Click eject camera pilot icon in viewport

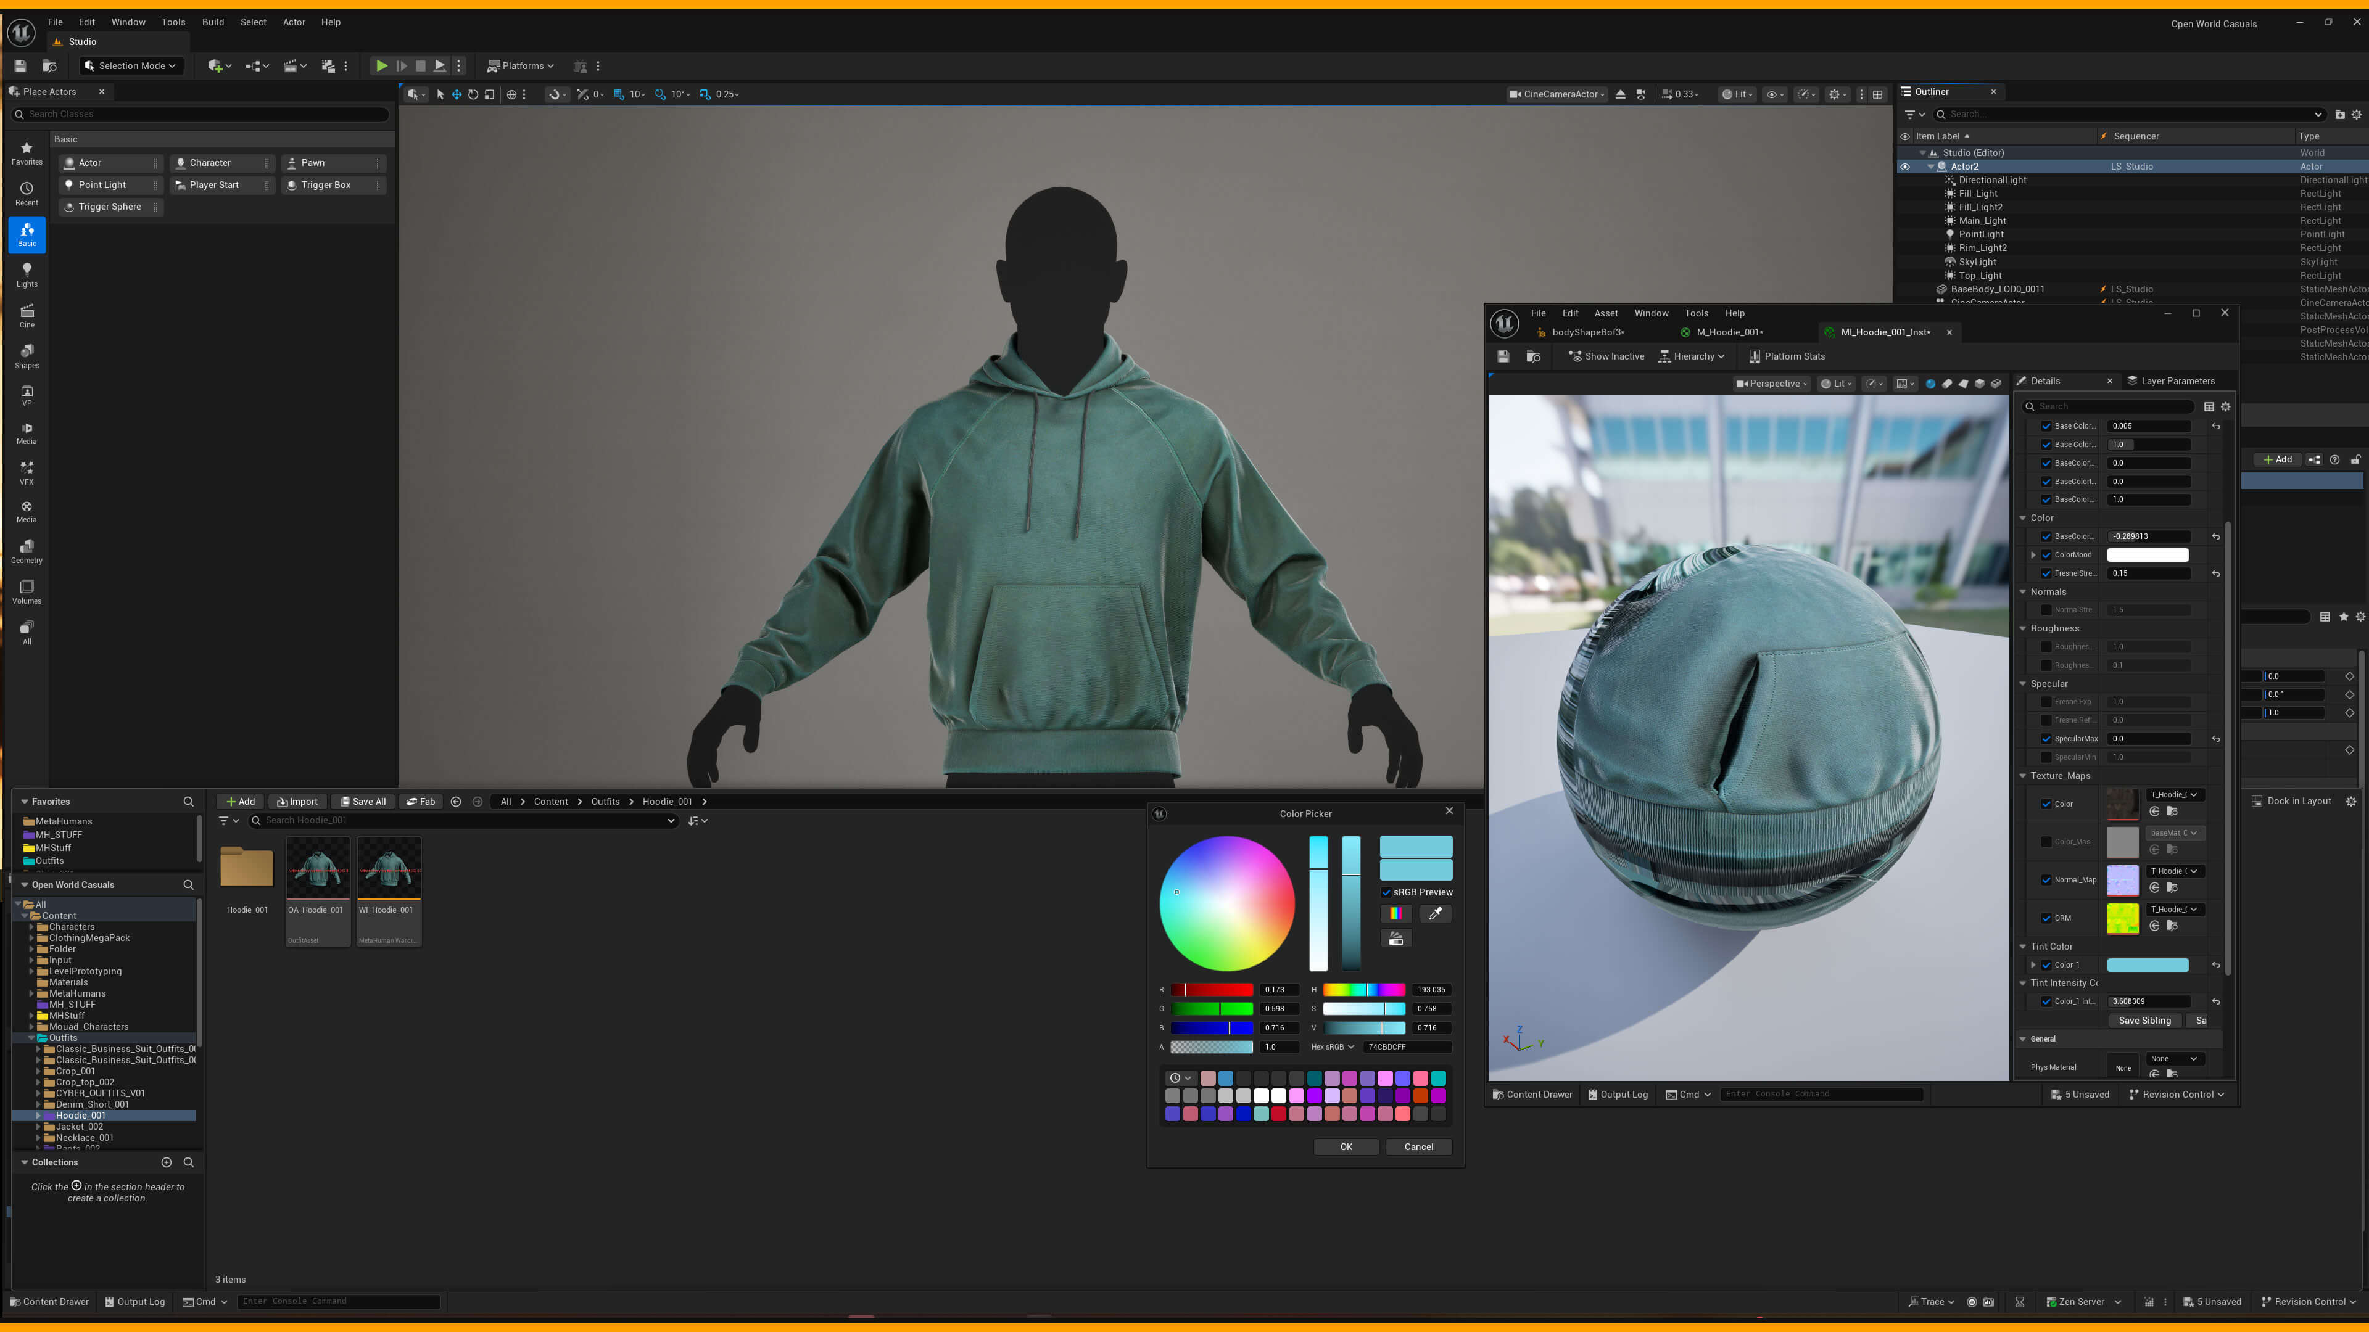pos(1621,95)
